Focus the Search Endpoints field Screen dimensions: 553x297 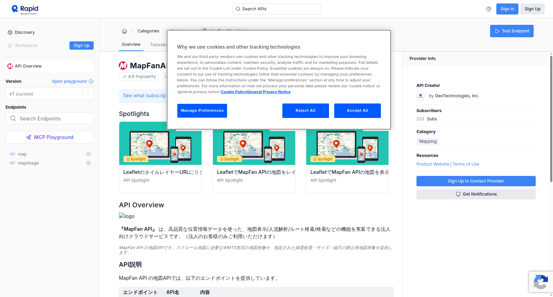(49, 118)
